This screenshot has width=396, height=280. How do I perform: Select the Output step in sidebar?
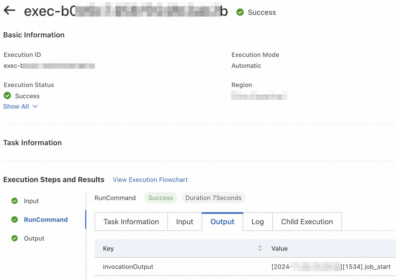point(34,238)
